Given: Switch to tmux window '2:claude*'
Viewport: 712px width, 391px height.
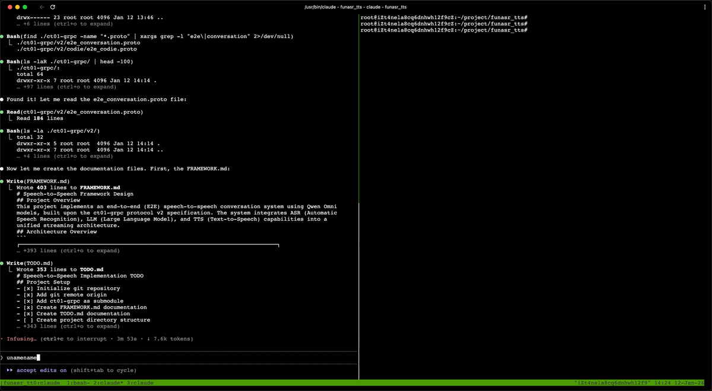Looking at the screenshot, I should tap(107, 383).
